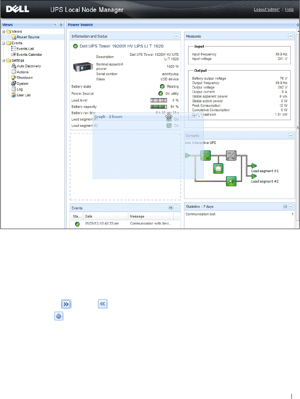This screenshot has width=300, height=399.
Task: Click the Battery capacity bar indicator
Action: (x=159, y=107)
